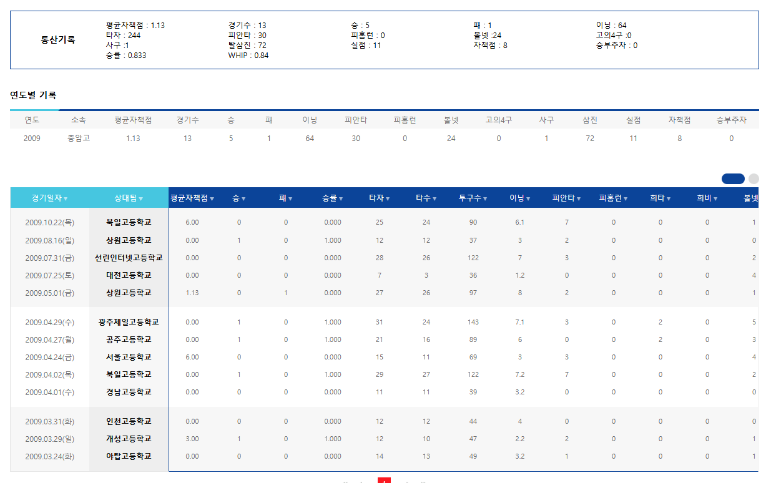Switch to the gray dot page indicator
The width and height of the screenshot is (766, 483).
click(754, 178)
